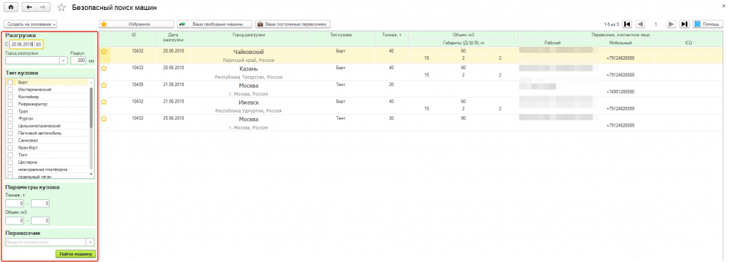Viewport: 729px width, 262px height.
Task: Check the Рефрижератор body type
Action: (x=10, y=105)
